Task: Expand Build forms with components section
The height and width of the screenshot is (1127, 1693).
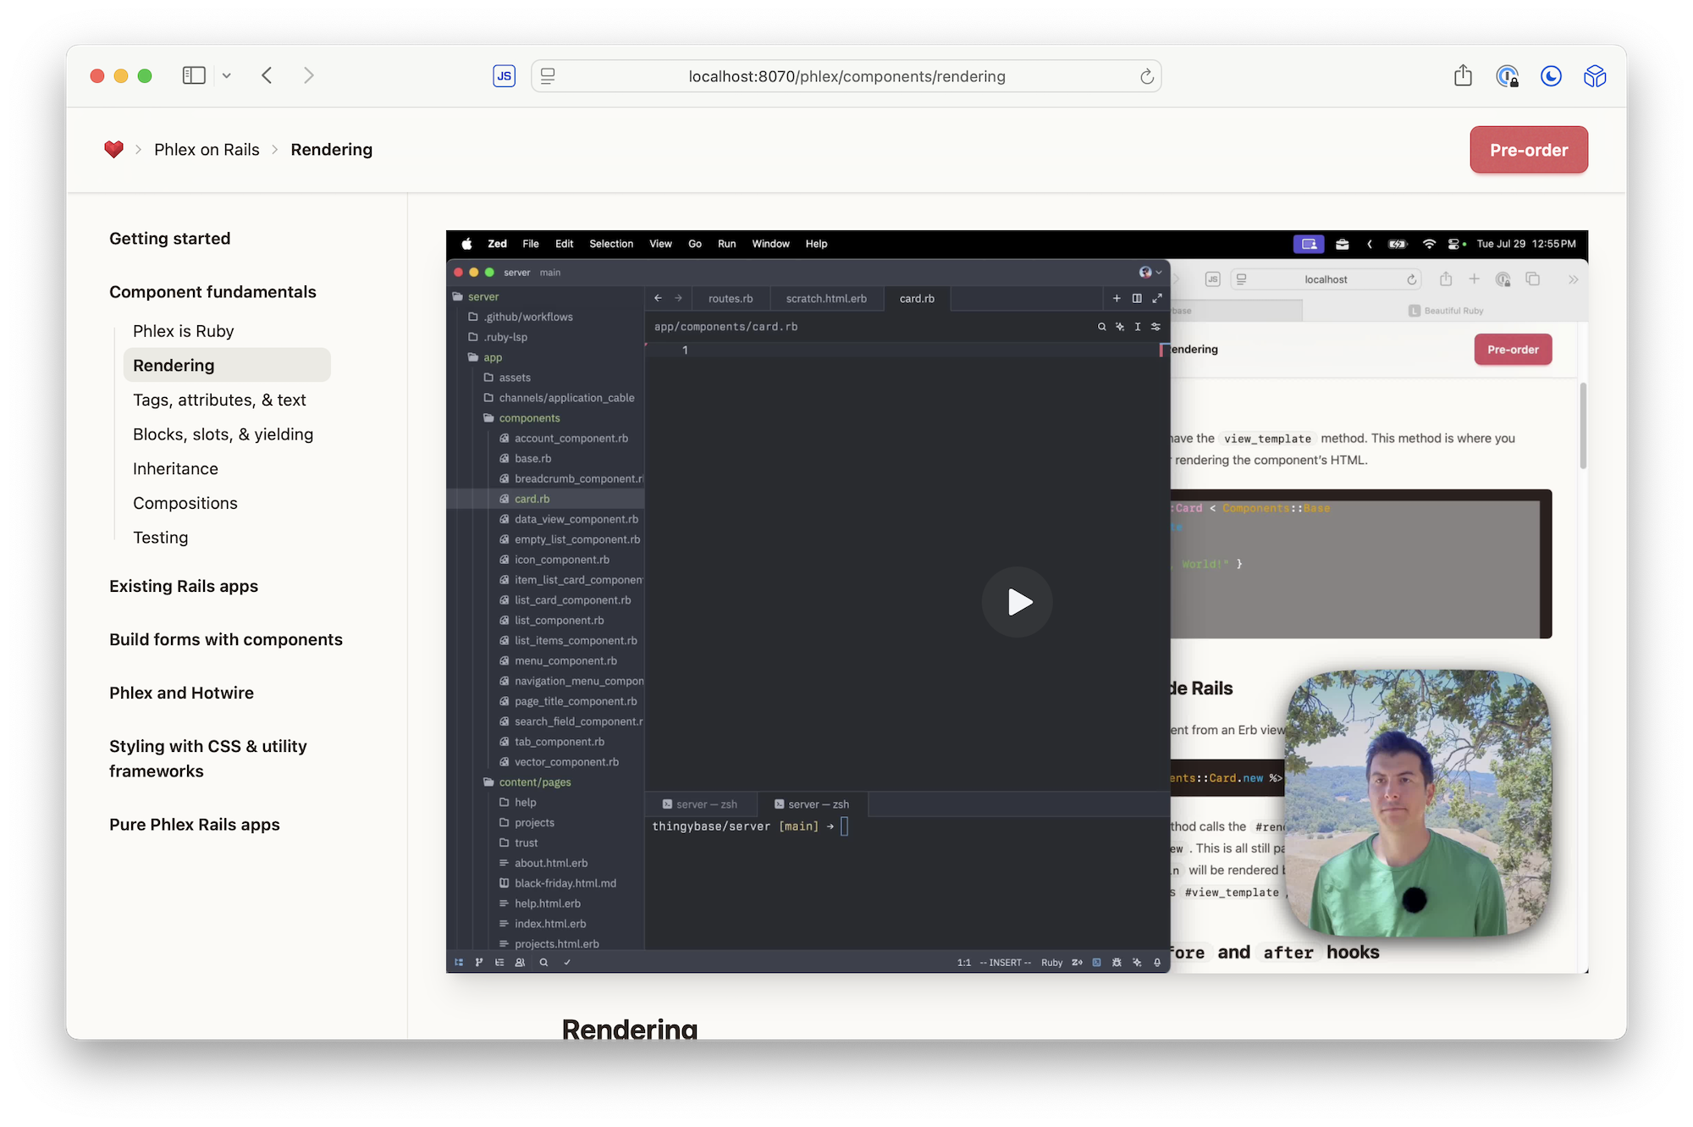Action: (x=226, y=639)
